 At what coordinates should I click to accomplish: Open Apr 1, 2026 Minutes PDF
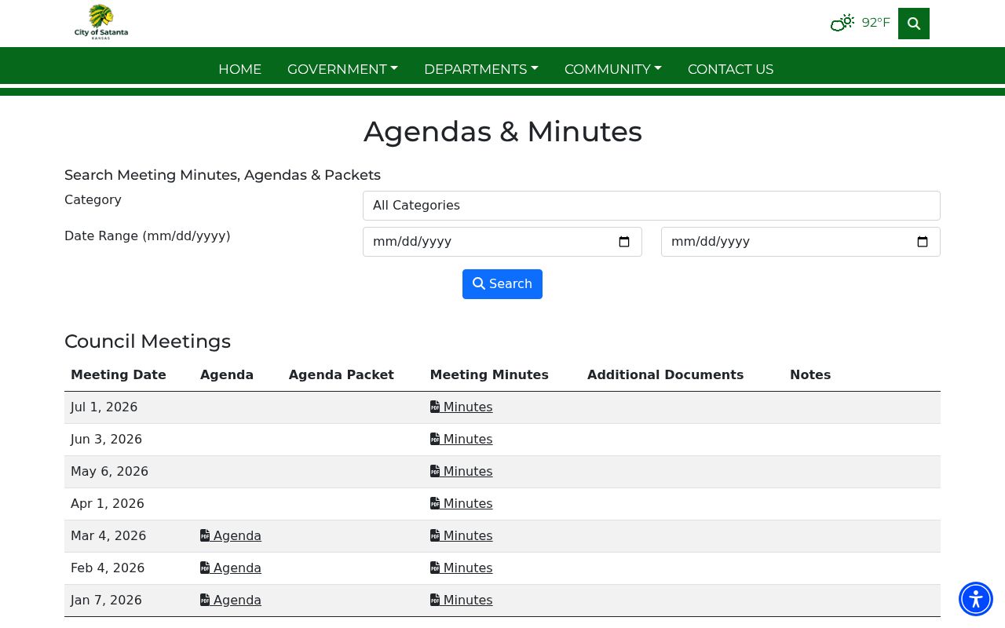462,503
